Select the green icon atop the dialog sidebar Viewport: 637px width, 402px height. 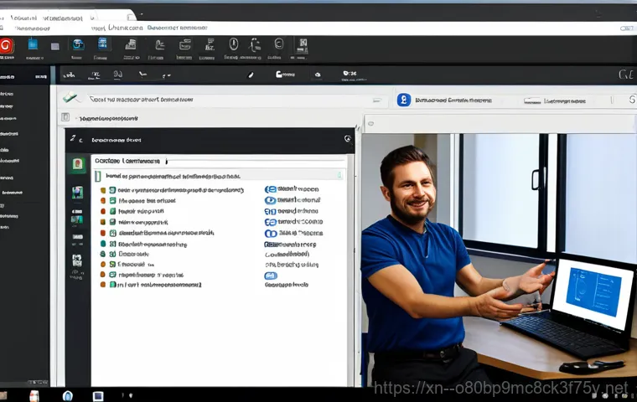[77, 163]
